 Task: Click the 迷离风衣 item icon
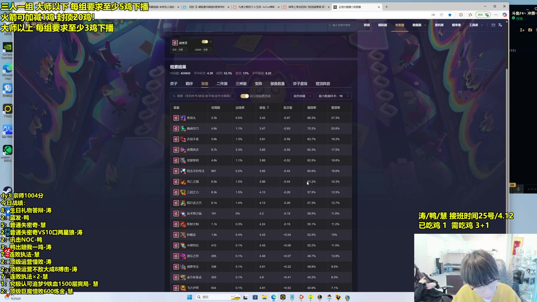(183, 150)
